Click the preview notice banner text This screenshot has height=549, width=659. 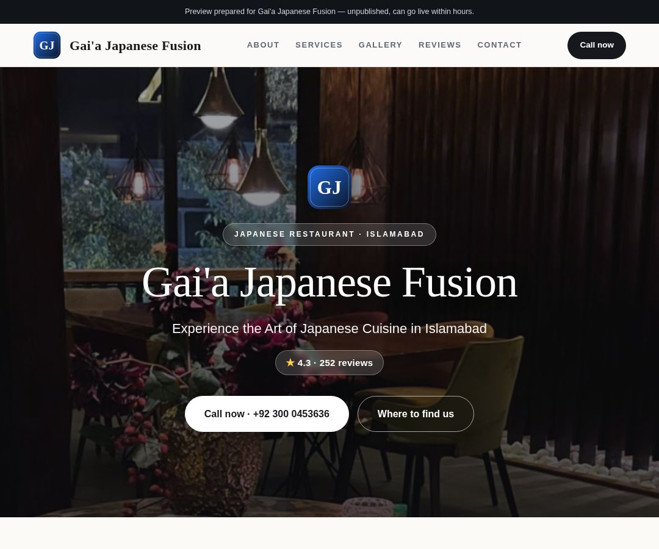point(329,12)
